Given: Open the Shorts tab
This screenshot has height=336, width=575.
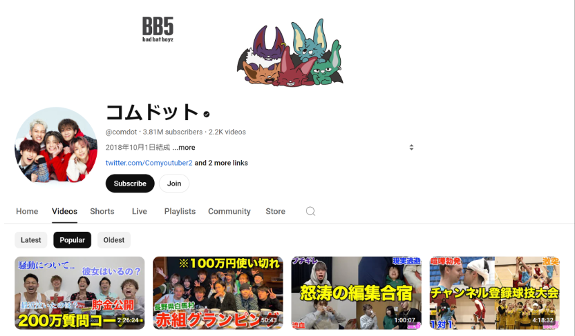Looking at the screenshot, I should (x=102, y=211).
